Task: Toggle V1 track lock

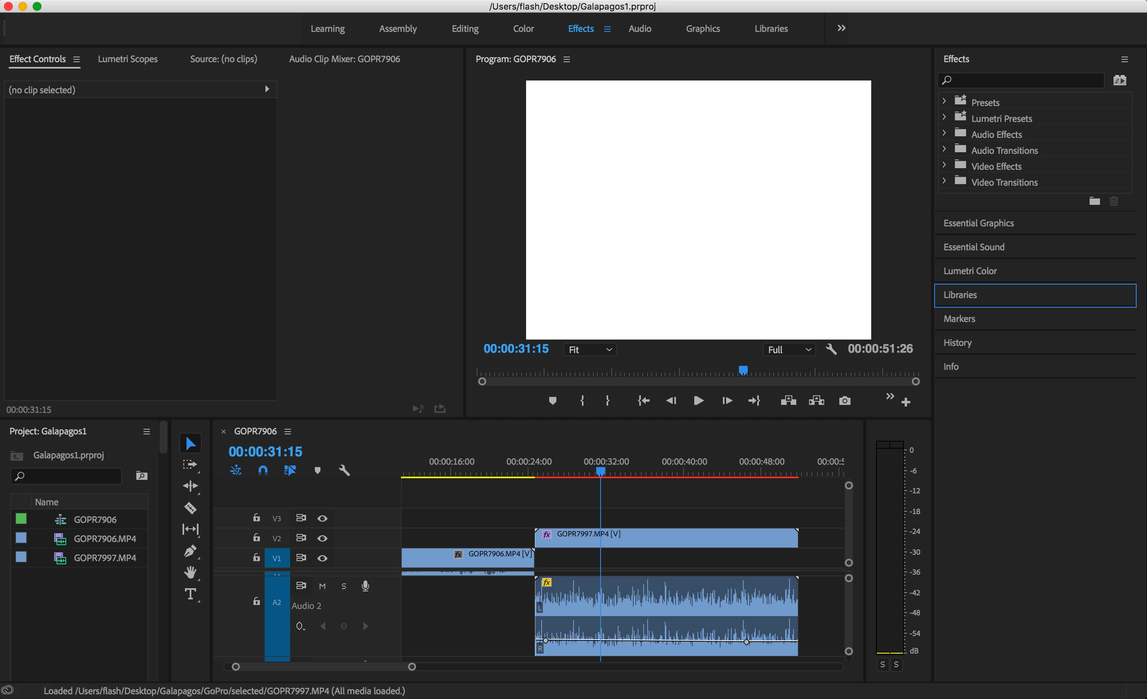Action: pos(257,558)
